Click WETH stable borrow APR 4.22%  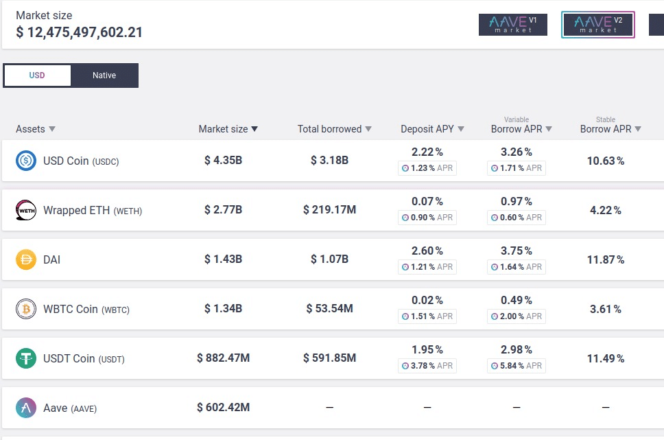pyautogui.click(x=606, y=210)
